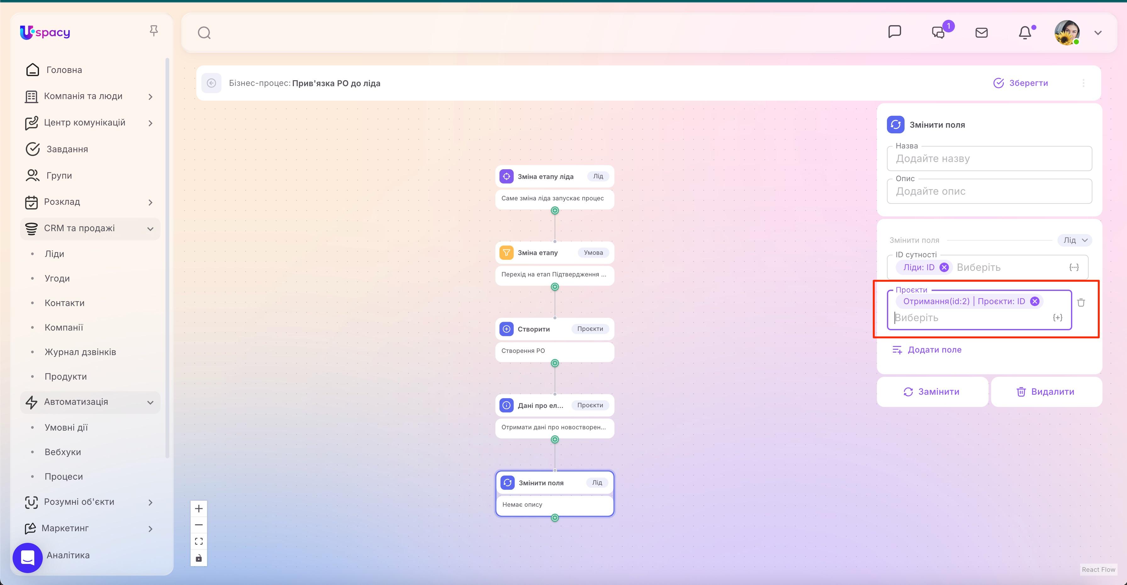Open the Intercom chat bubble bottom left
1127x585 pixels.
(27, 557)
